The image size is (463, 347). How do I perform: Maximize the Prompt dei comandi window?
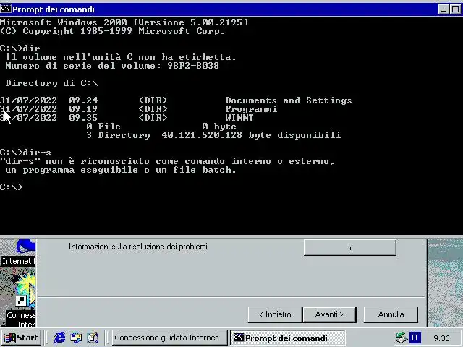pyautogui.click(x=455, y=9)
